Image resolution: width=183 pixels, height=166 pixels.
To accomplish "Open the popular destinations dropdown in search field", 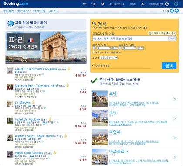I will tap(172, 38).
